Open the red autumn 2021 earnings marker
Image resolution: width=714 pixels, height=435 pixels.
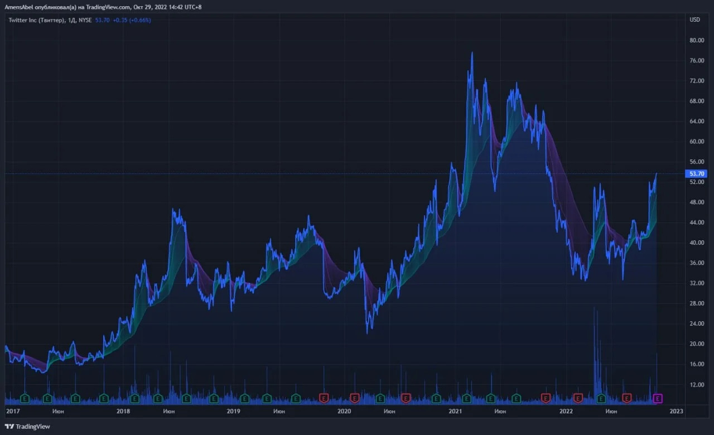coord(546,398)
